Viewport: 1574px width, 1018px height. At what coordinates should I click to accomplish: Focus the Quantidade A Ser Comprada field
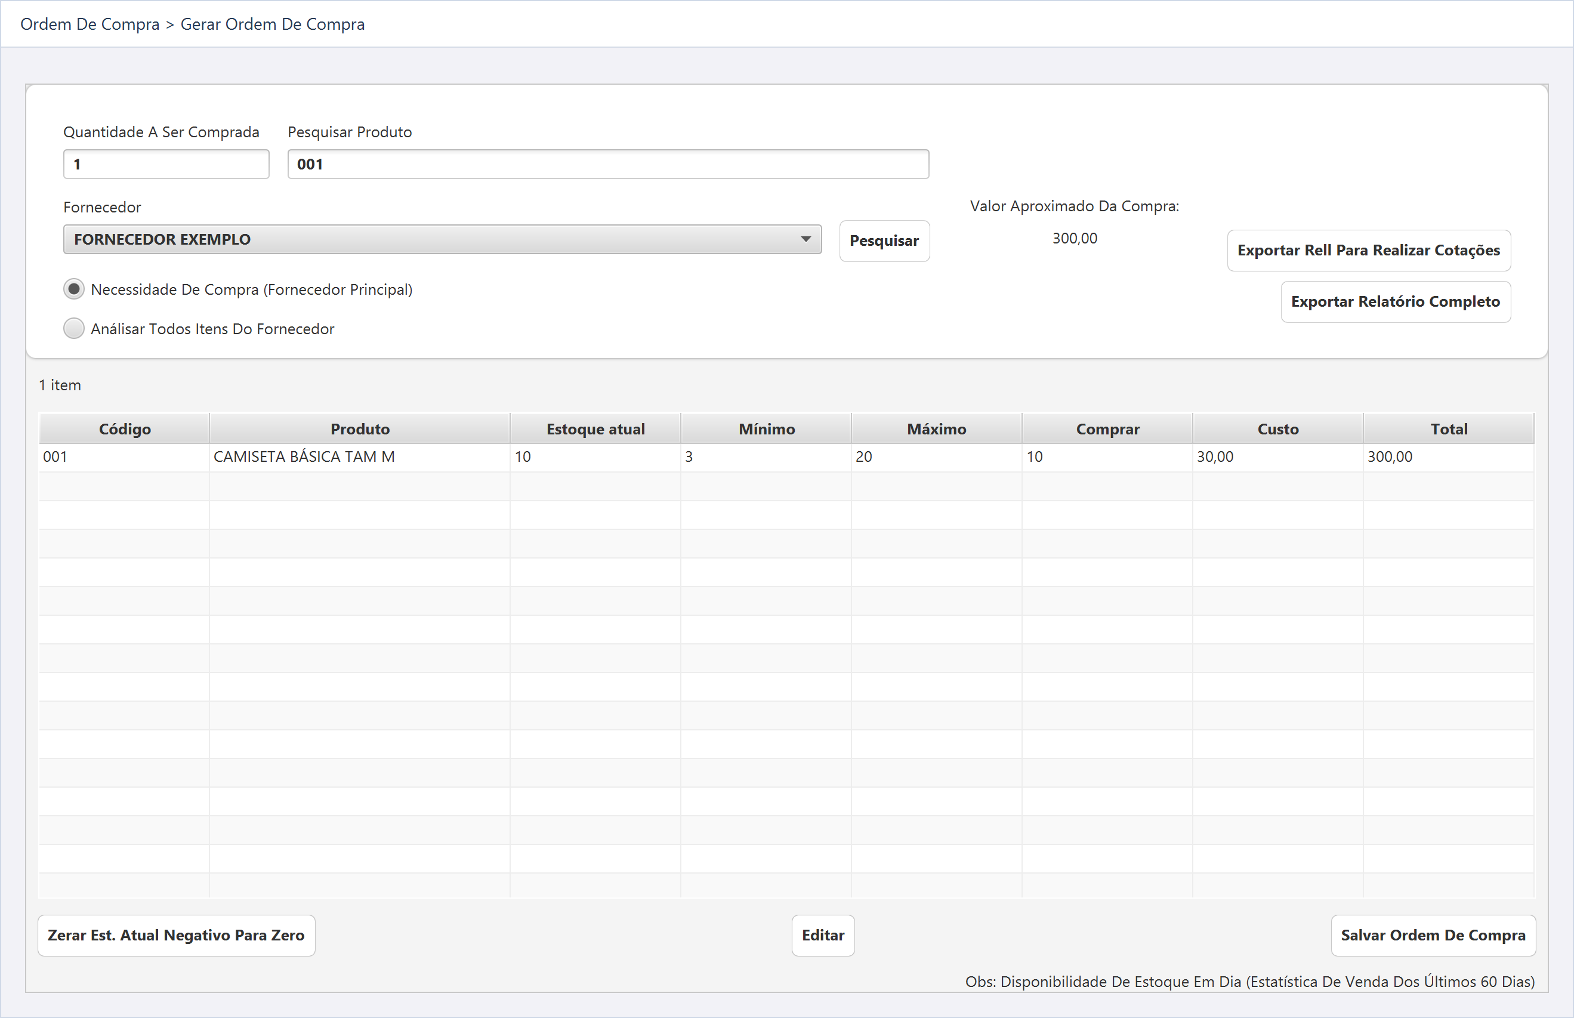[x=166, y=164]
